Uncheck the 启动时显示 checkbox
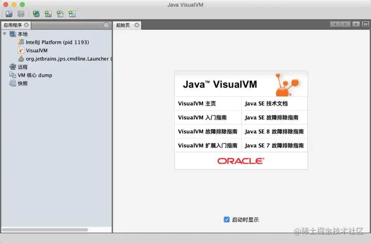The image size is (371, 243). (x=226, y=219)
